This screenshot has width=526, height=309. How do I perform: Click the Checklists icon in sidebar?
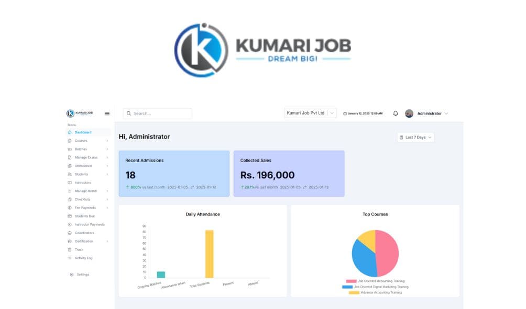coord(70,200)
